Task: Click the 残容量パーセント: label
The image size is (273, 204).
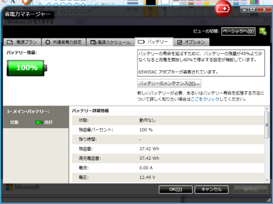Action: pos(96,130)
